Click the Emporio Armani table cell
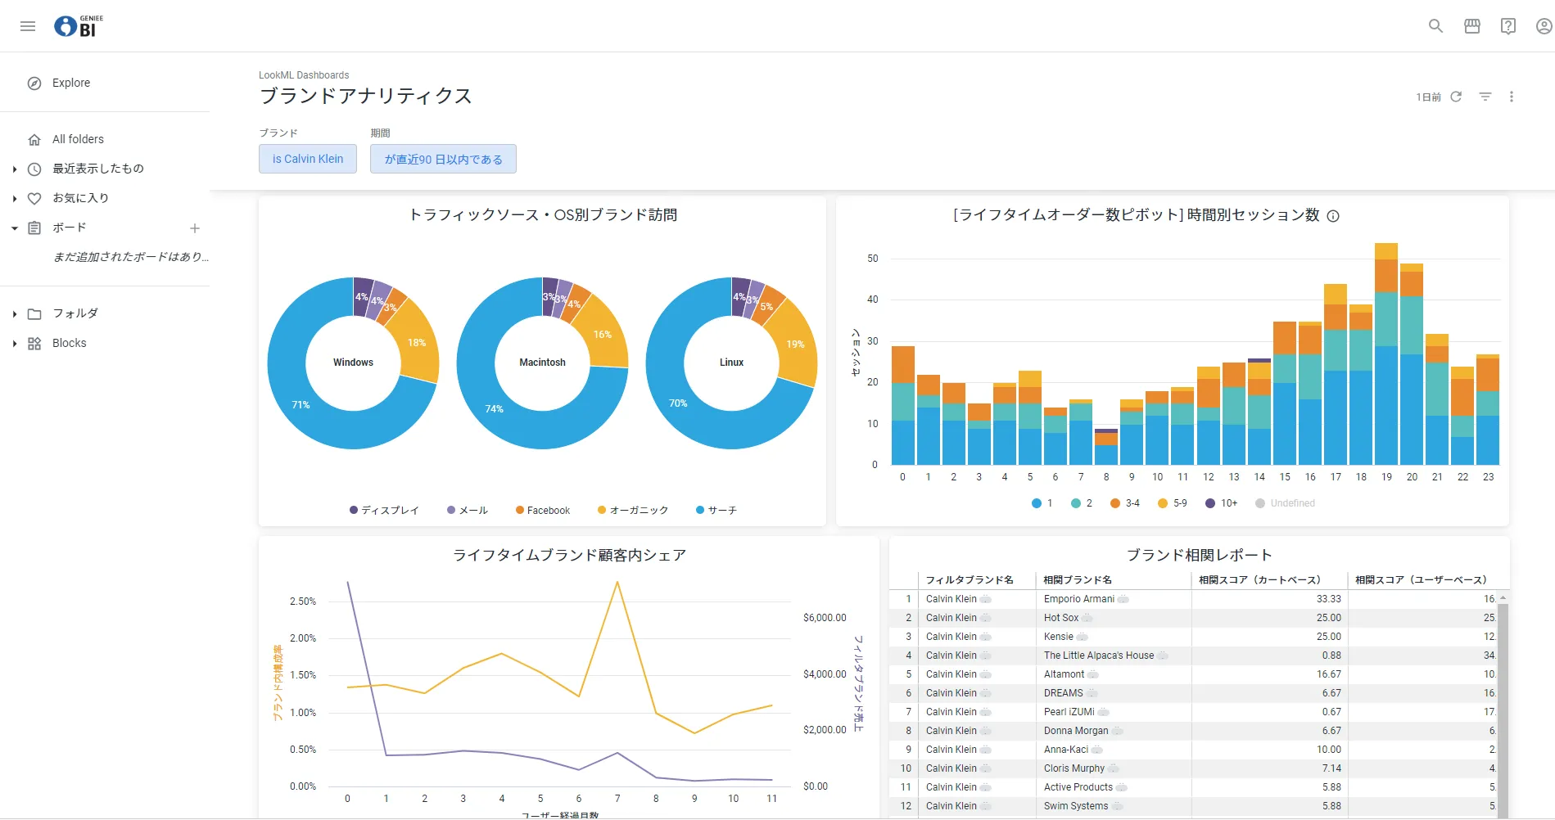The height and width of the screenshot is (820, 1555). pyautogui.click(x=1078, y=599)
